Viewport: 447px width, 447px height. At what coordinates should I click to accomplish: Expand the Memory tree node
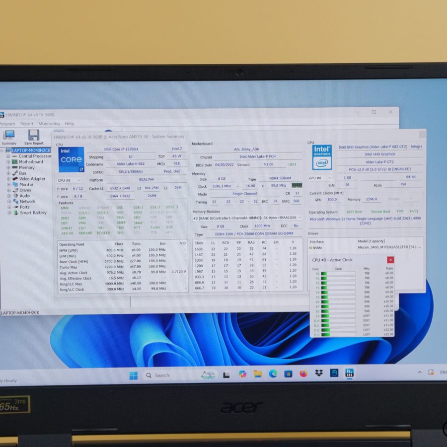(x=8, y=168)
